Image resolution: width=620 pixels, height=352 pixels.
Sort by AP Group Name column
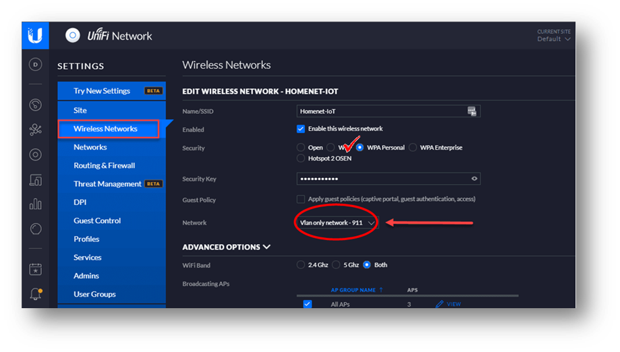coord(357,290)
